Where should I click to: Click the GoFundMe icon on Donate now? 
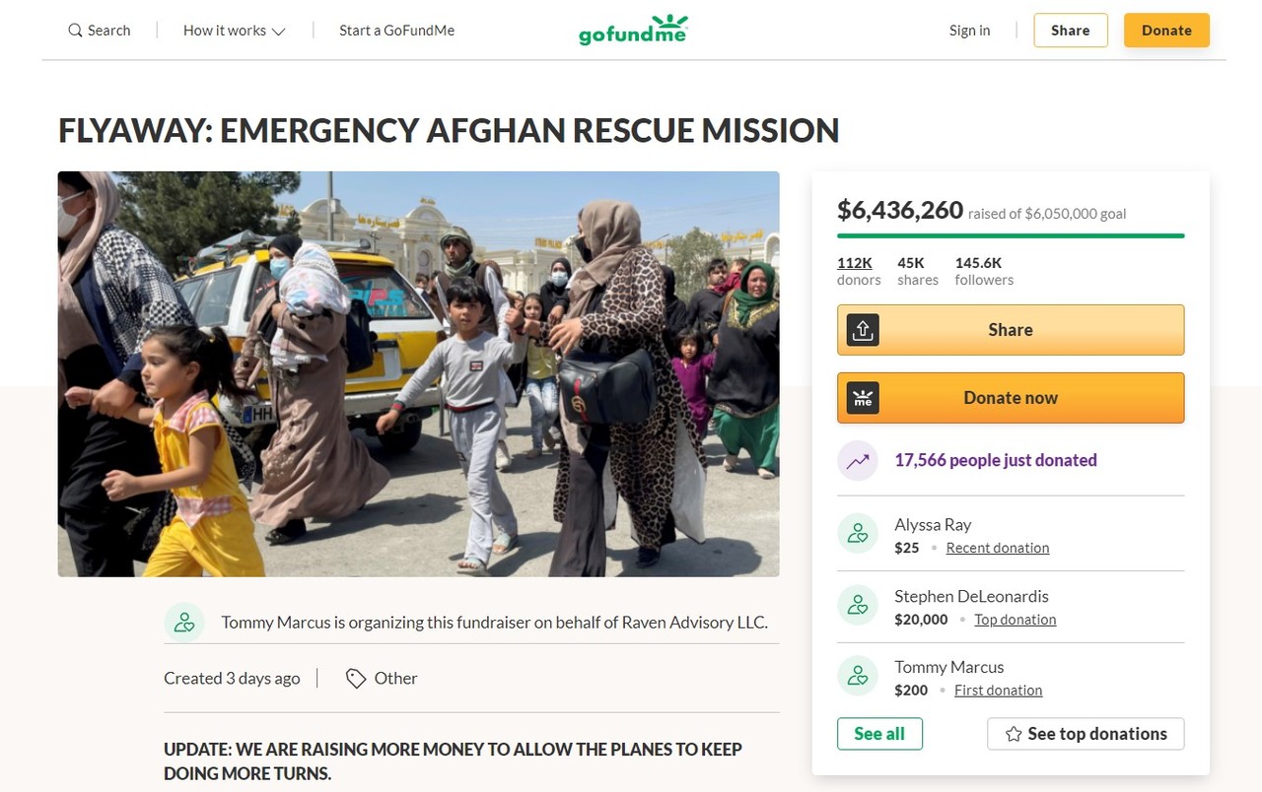click(863, 398)
